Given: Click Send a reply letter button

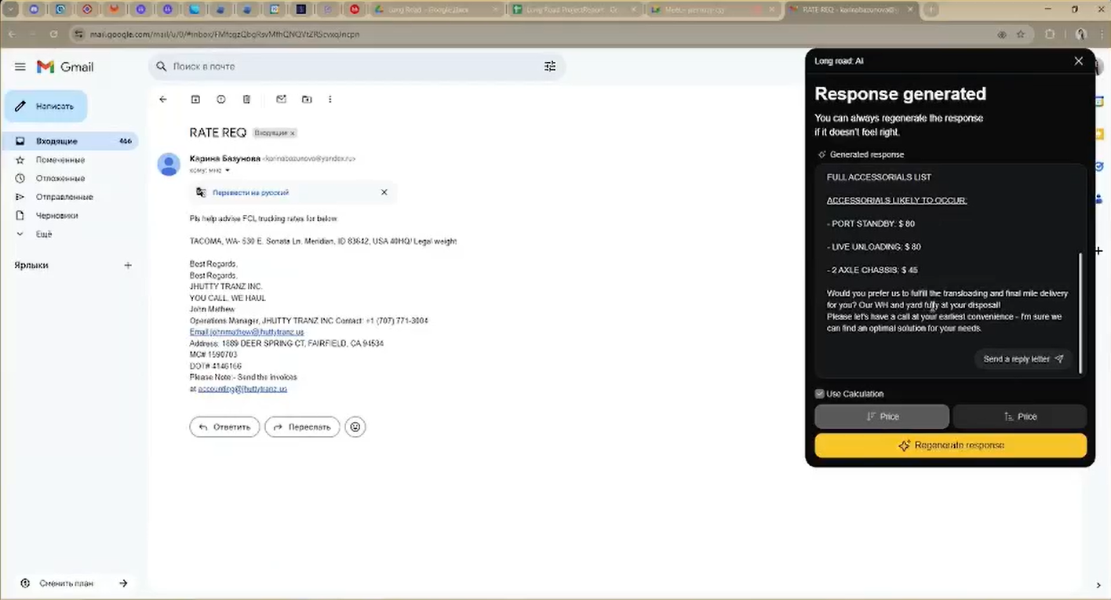Looking at the screenshot, I should [1023, 359].
